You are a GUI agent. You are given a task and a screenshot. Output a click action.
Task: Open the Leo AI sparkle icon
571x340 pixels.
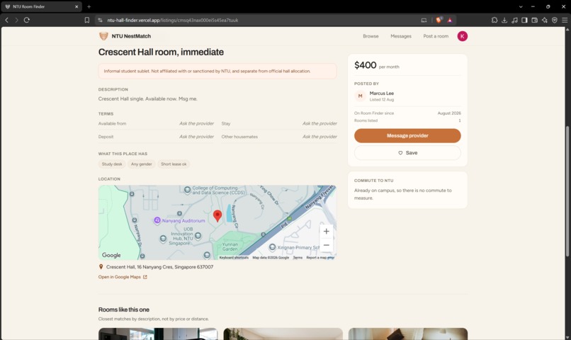(x=544, y=20)
